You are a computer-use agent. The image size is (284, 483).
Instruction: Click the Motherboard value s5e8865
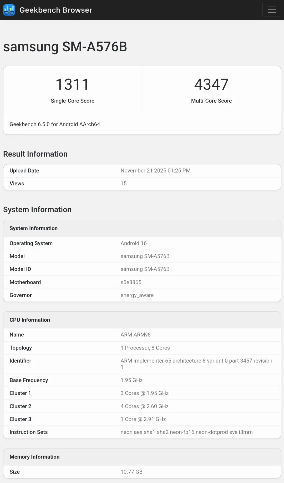131,282
